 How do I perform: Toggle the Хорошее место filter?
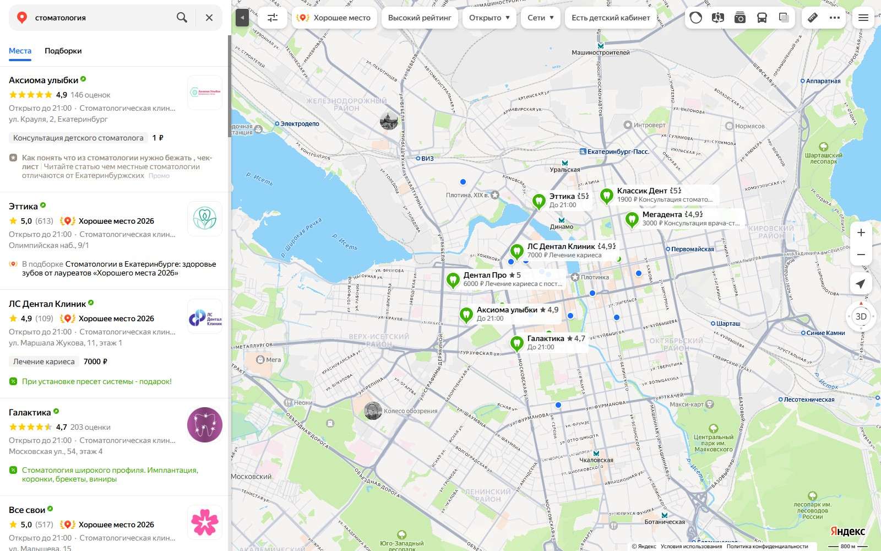tap(334, 18)
